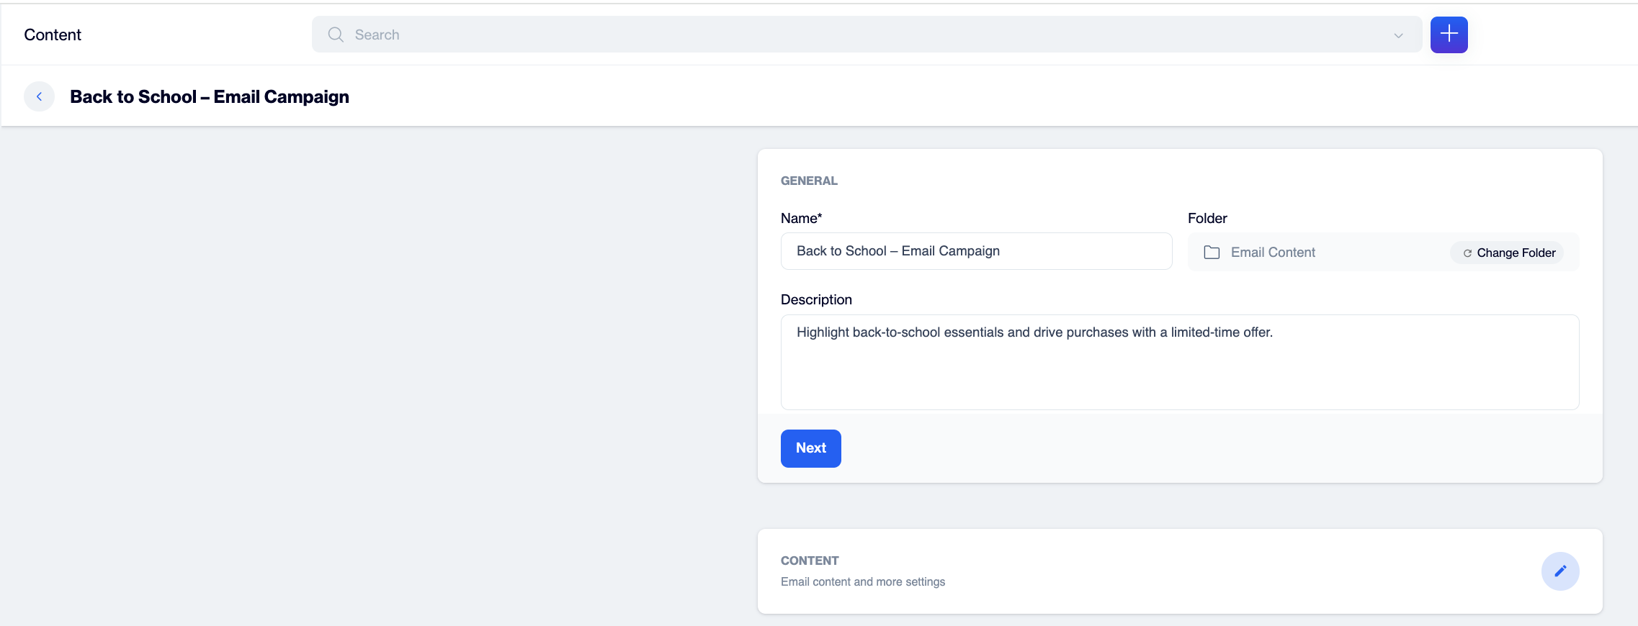Click the Folder field label

1207,218
